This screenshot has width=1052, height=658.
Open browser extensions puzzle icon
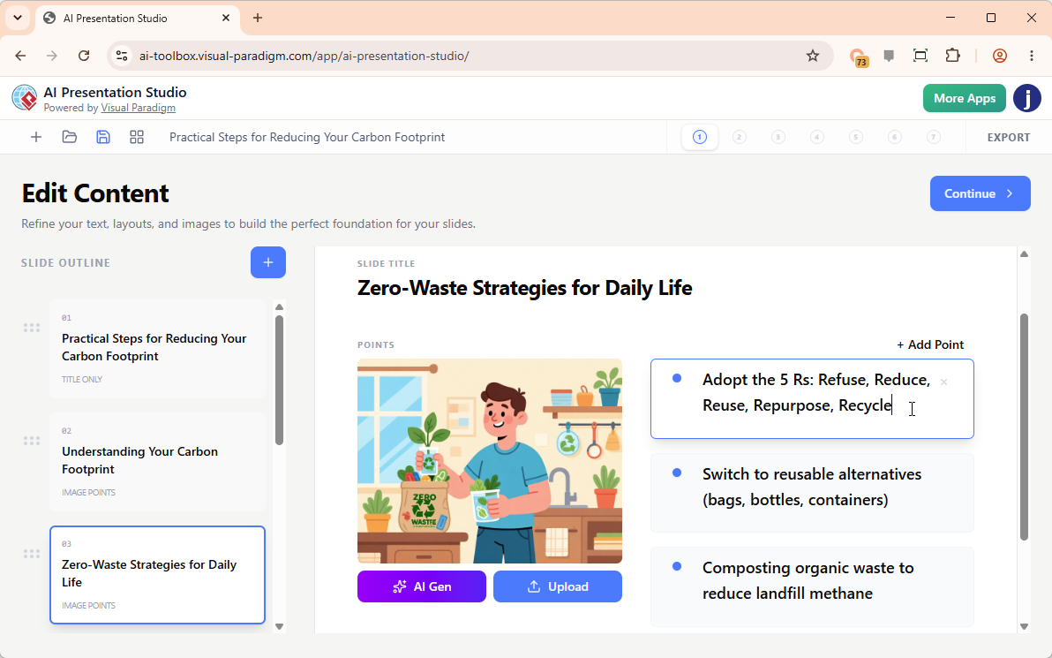coord(952,56)
